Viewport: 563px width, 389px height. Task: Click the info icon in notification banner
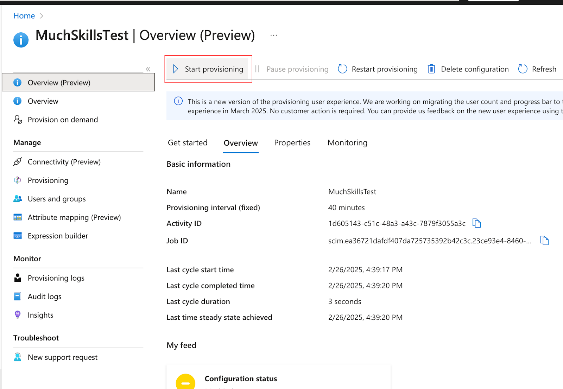[178, 101]
